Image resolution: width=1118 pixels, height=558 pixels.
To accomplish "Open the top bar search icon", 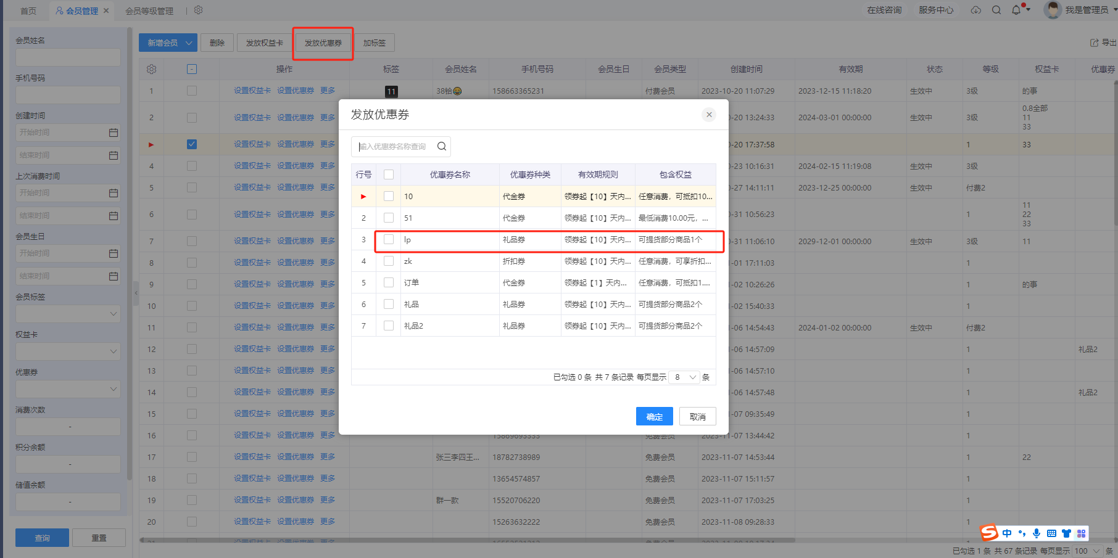I will (996, 10).
